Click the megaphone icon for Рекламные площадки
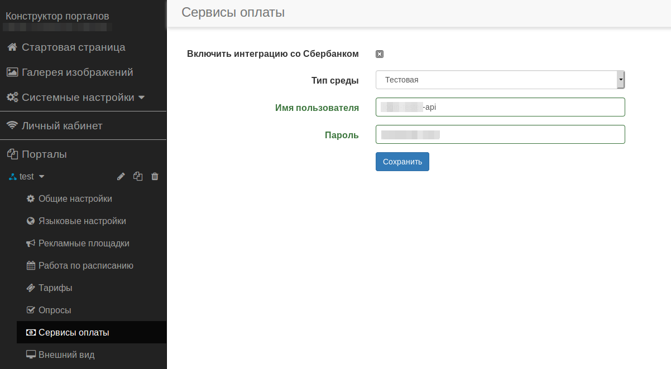The width and height of the screenshot is (671, 369). 31,244
